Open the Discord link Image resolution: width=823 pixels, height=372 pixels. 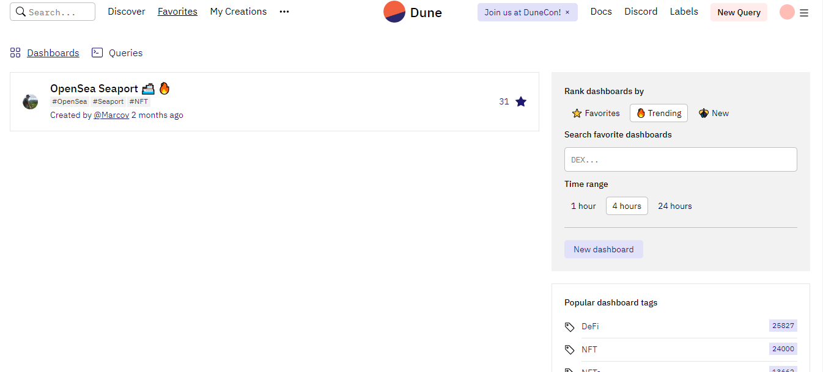(641, 12)
